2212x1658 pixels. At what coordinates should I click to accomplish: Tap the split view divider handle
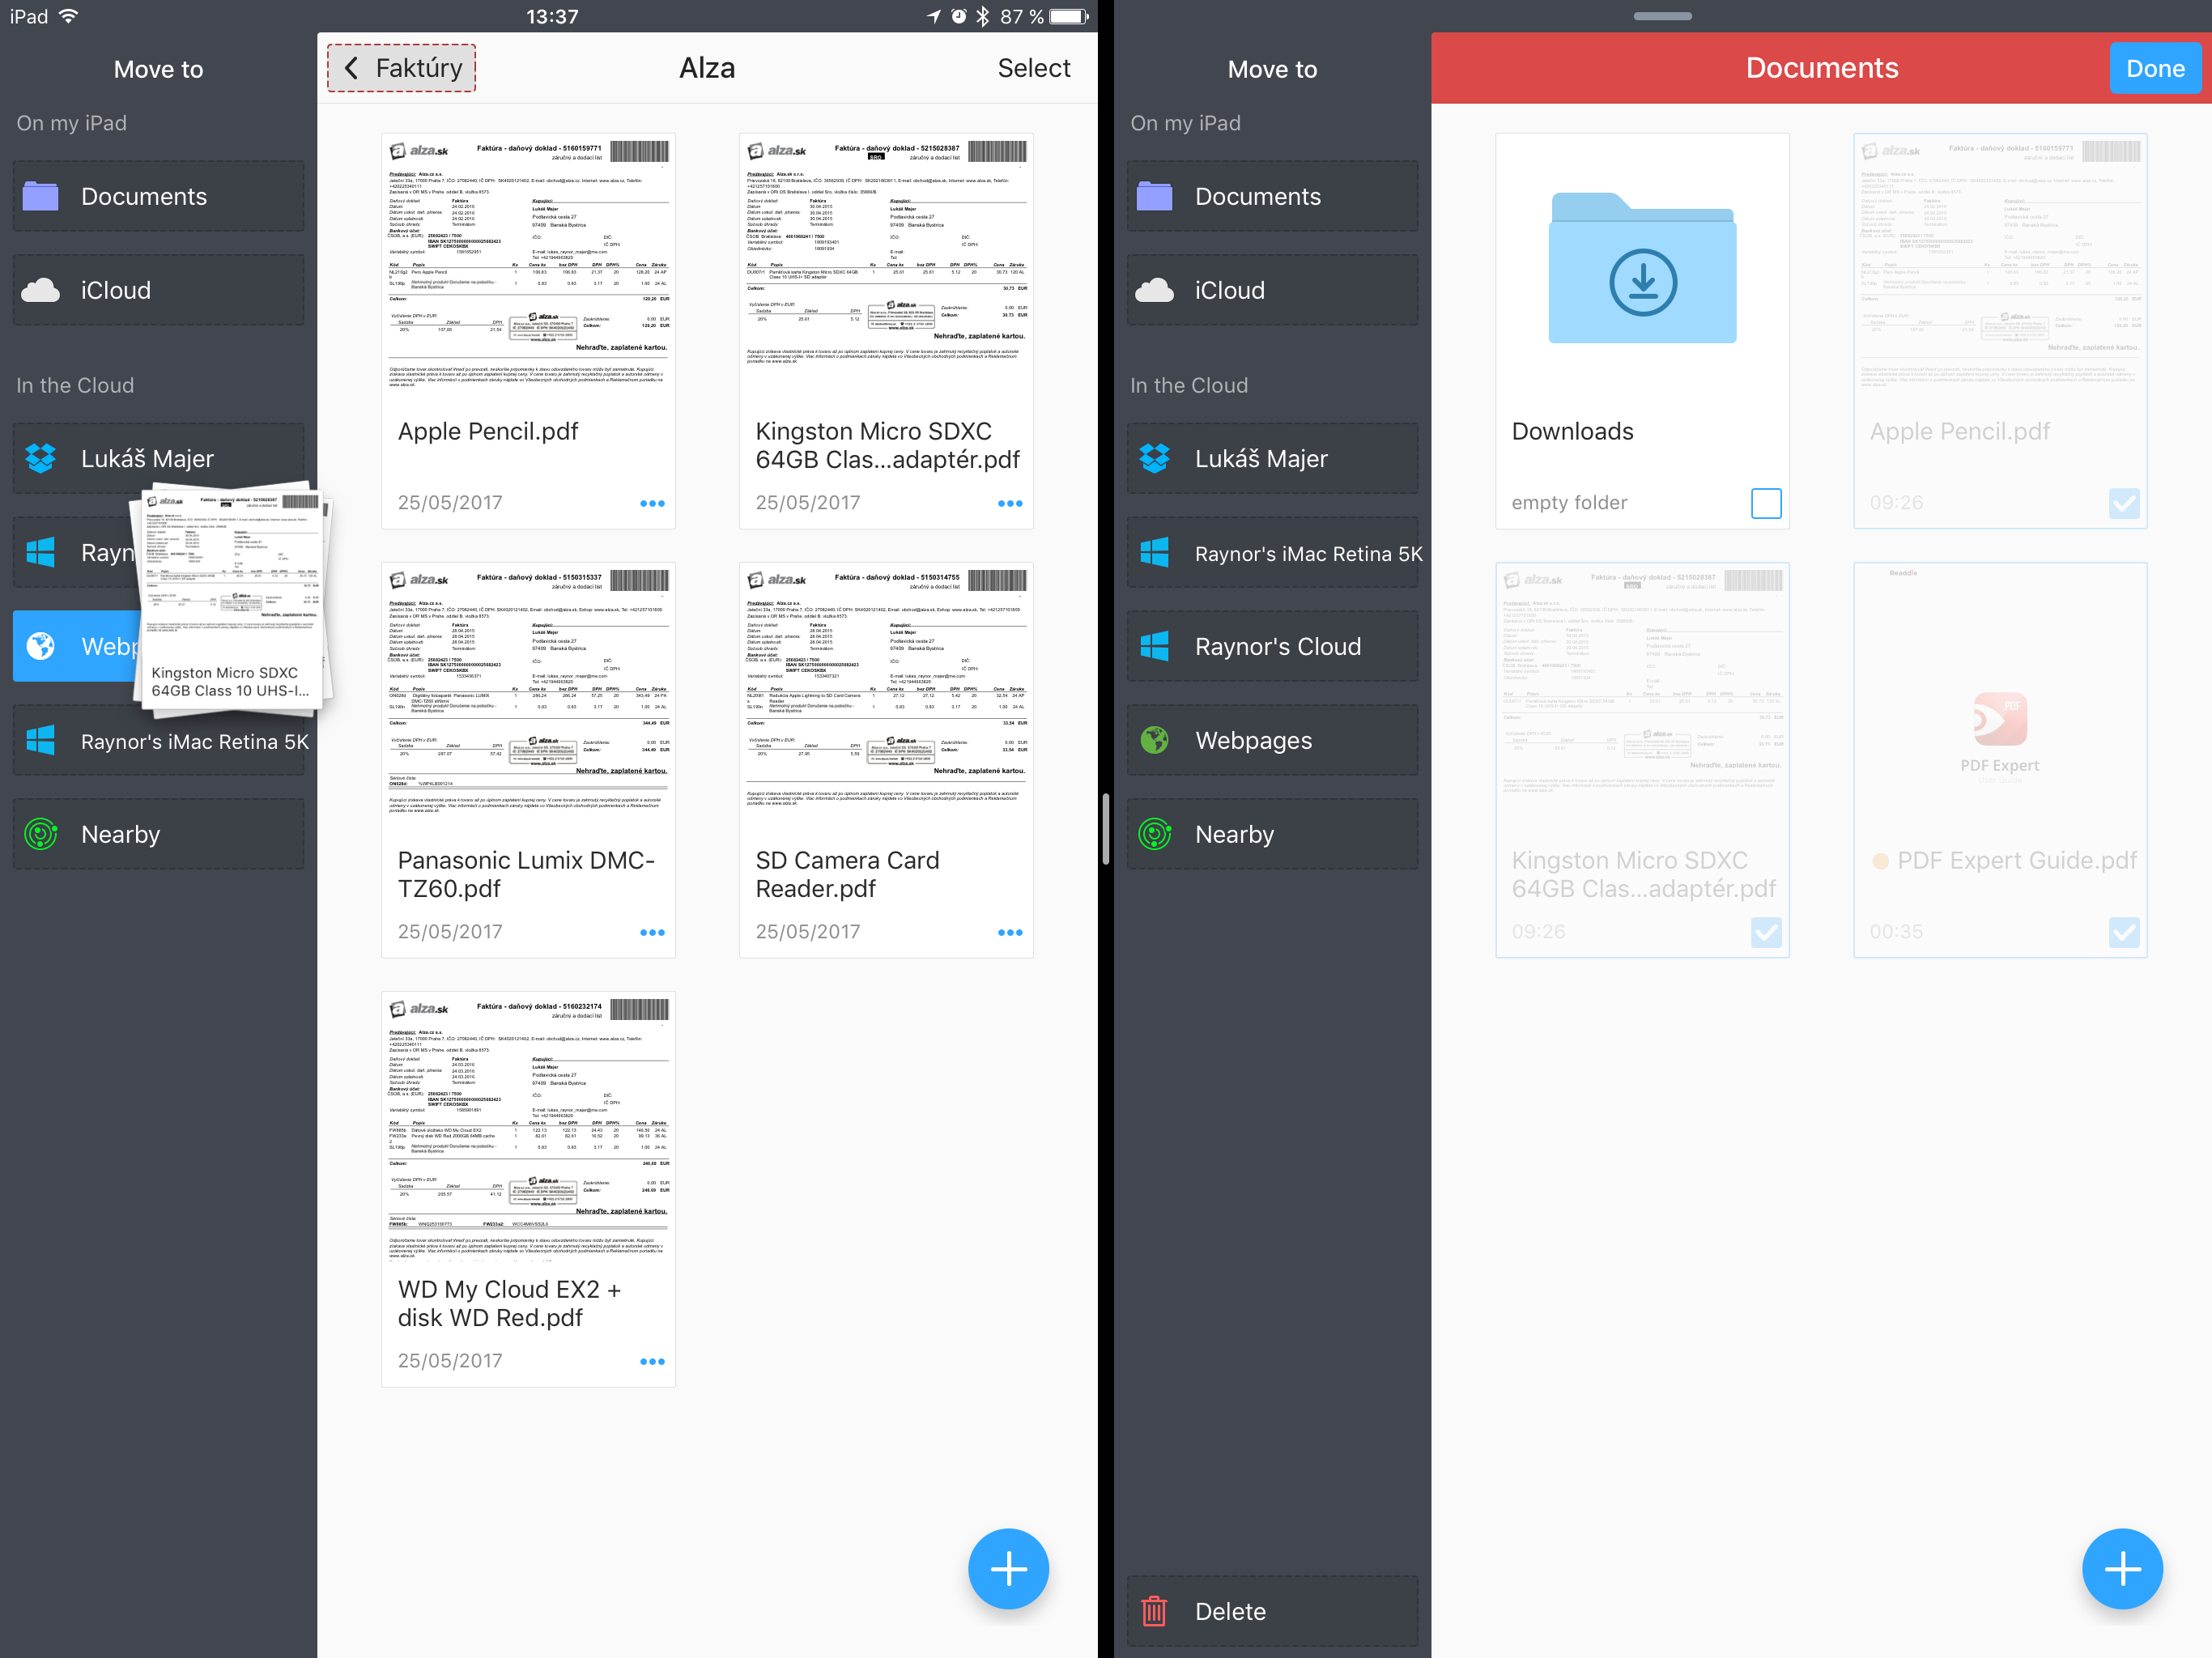click(x=1105, y=829)
